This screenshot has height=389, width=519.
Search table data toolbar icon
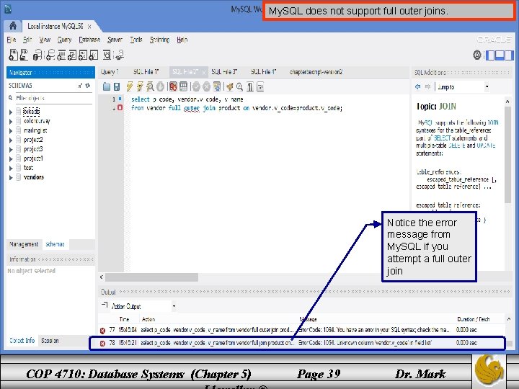coord(107,55)
